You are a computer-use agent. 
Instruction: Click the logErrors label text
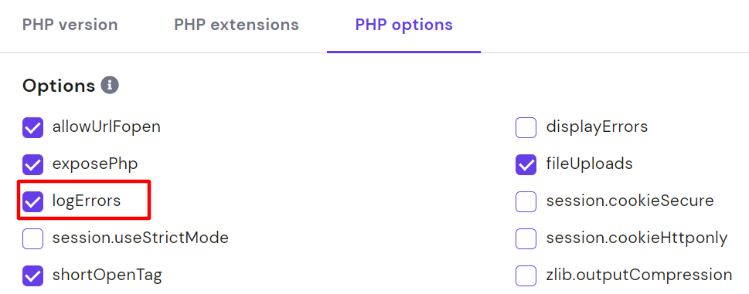click(x=87, y=201)
